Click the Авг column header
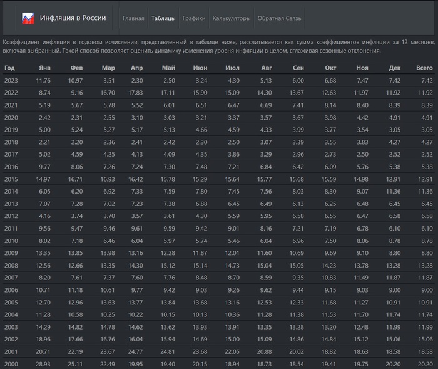The width and height of the screenshot is (438, 369). tap(266, 68)
